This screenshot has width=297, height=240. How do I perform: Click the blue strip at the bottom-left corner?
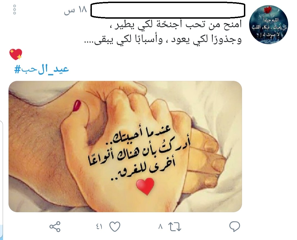(x=1, y=232)
